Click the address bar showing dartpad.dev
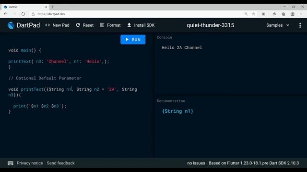The image size is (307, 172). (x=137, y=14)
